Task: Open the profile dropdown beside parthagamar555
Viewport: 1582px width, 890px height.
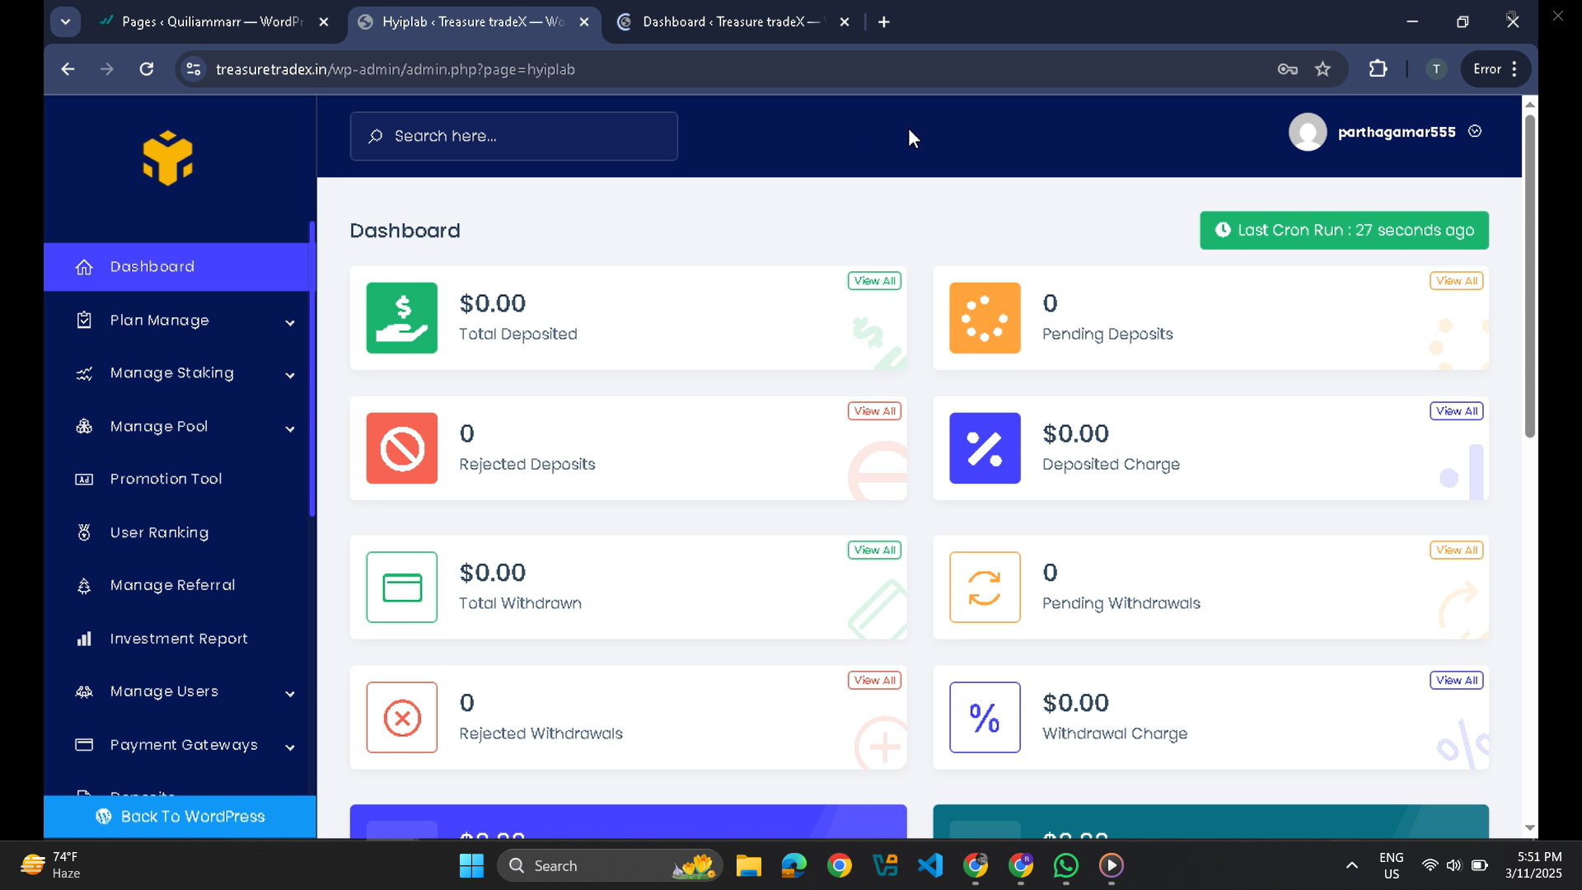Action: point(1474,131)
